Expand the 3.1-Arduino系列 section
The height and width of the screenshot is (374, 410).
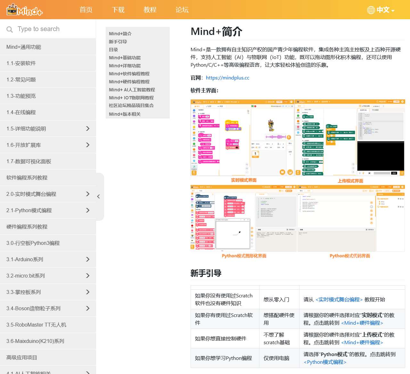click(x=88, y=259)
